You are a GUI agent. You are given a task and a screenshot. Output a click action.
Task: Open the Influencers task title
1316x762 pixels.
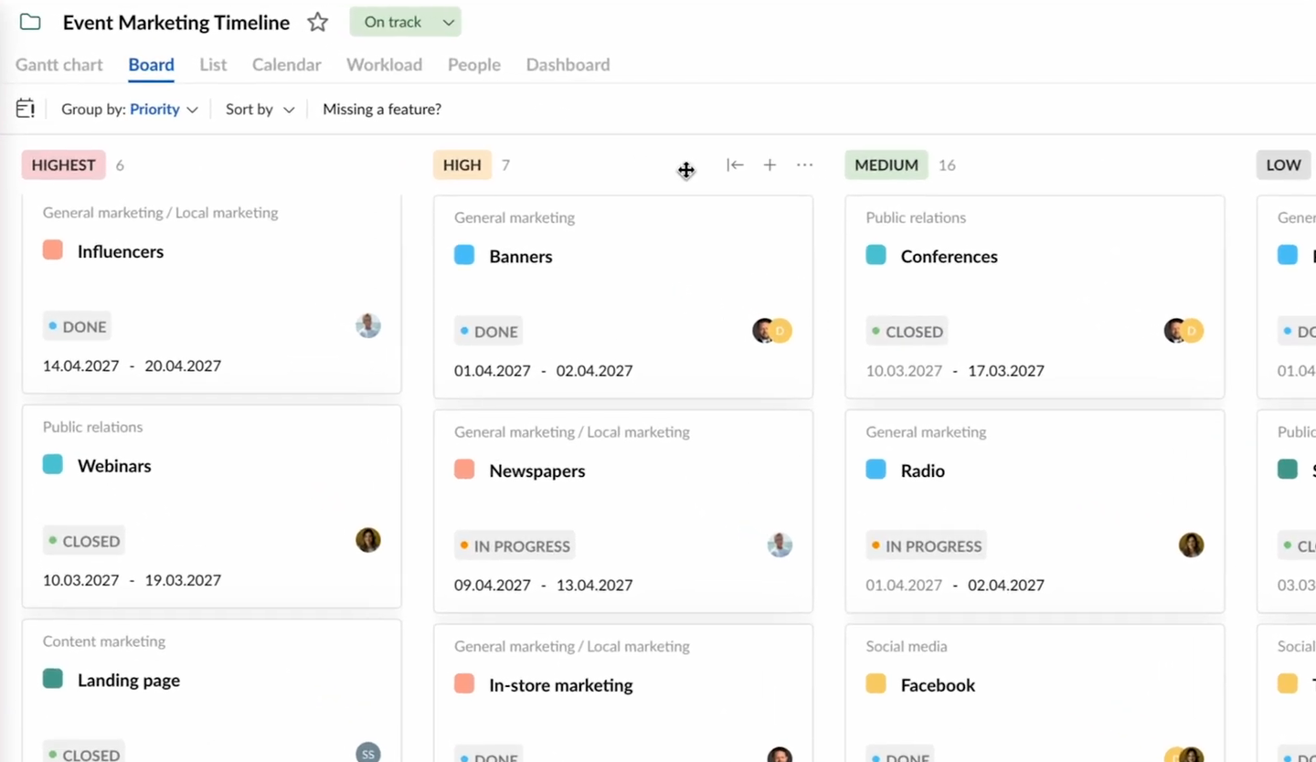[121, 251]
